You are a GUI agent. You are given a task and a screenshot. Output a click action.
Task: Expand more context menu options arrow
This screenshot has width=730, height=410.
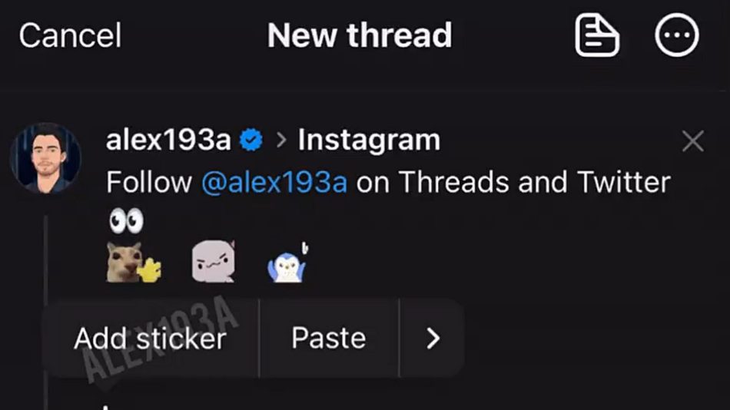433,339
